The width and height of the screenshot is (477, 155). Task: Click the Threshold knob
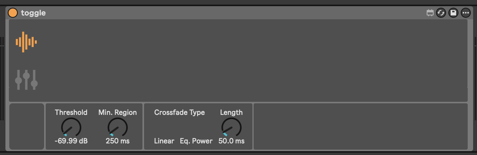click(x=71, y=127)
